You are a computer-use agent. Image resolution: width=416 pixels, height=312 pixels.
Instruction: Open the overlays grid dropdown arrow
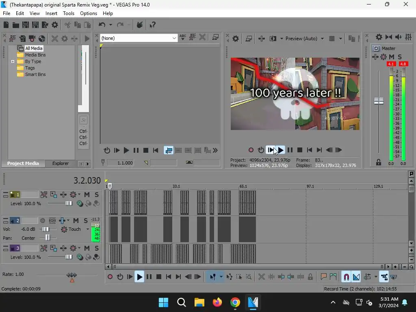click(x=340, y=39)
